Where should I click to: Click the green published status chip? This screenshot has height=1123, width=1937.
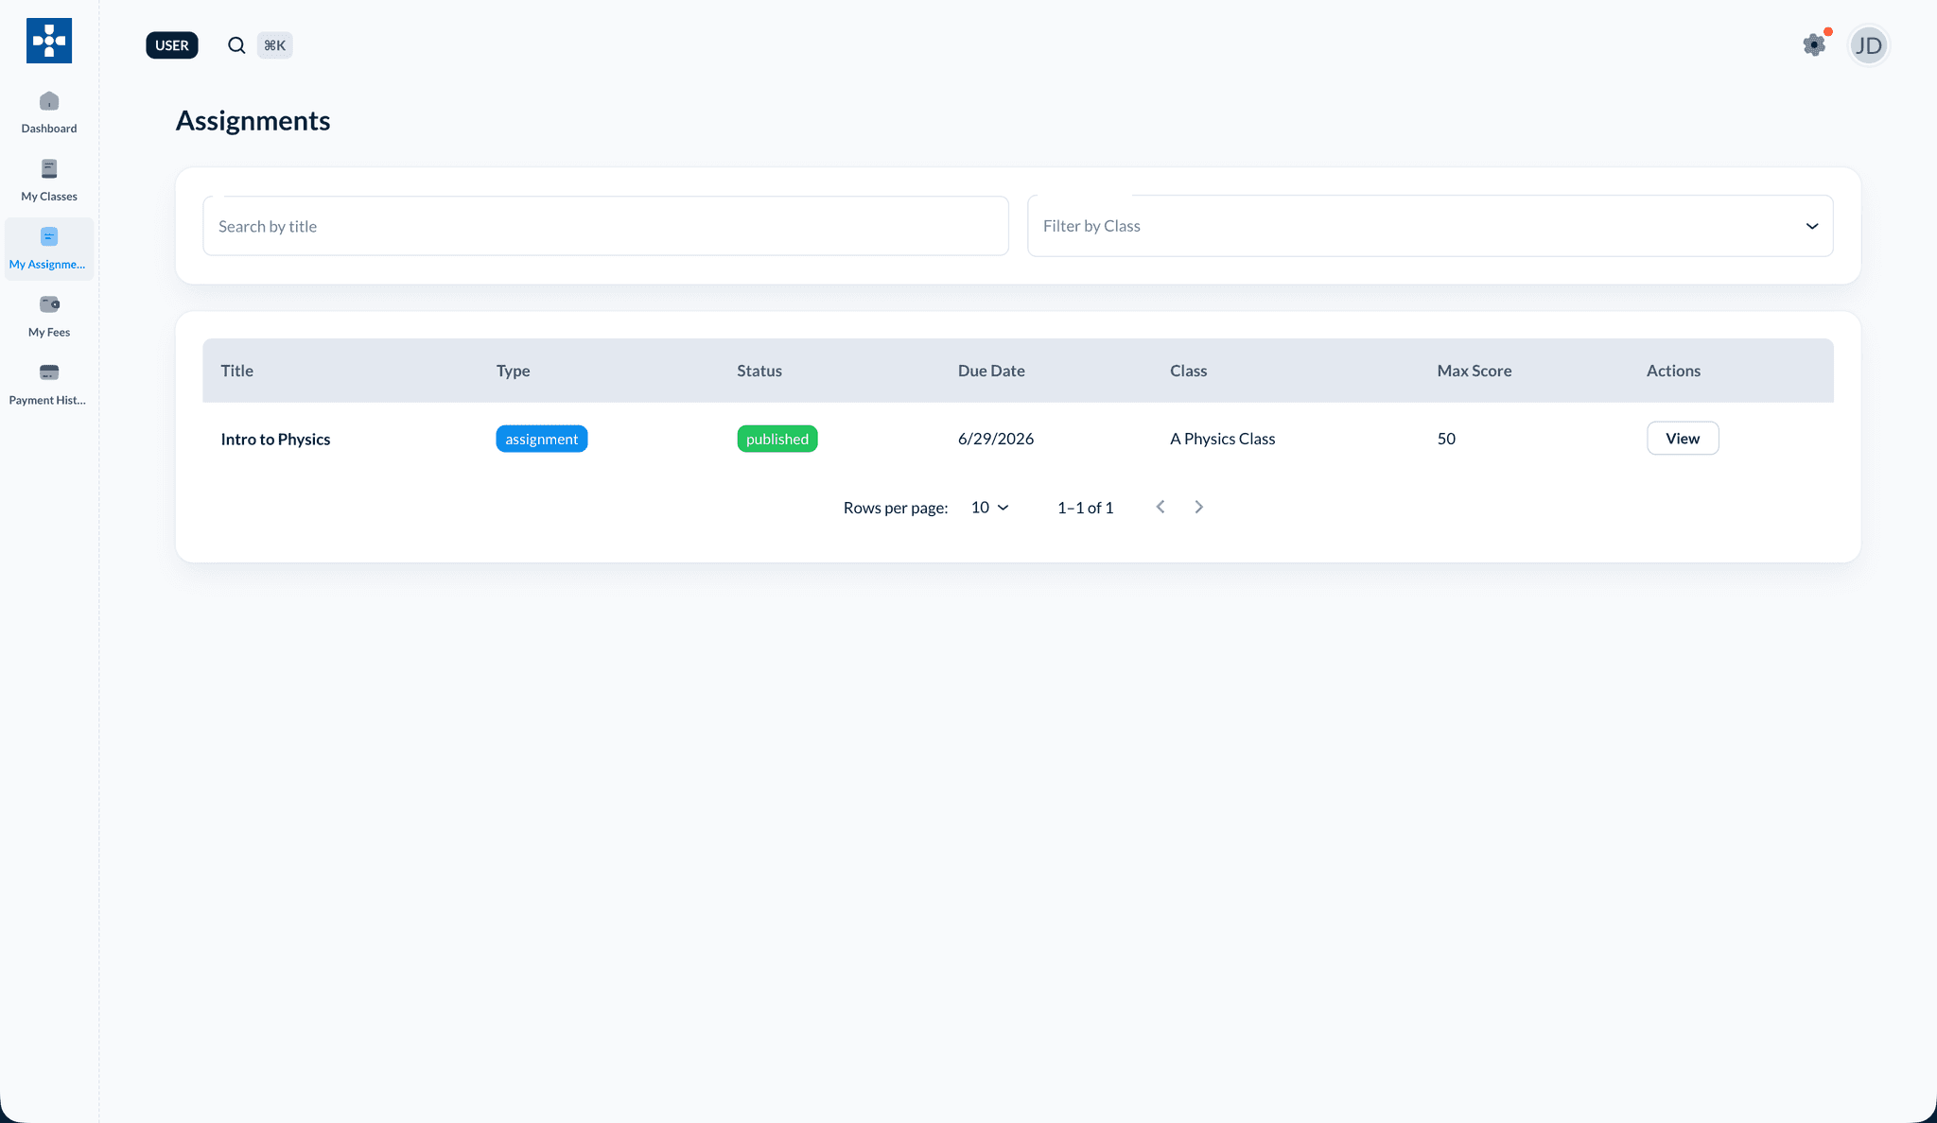pos(777,439)
